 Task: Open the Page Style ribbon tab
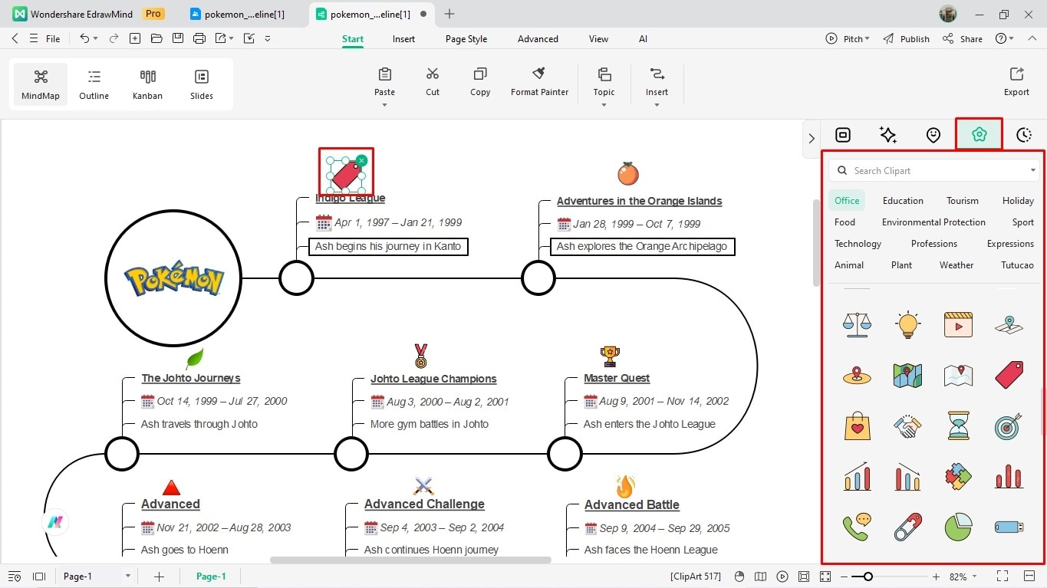[x=466, y=39]
